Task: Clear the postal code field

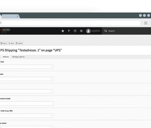Action: click(x=51, y=79)
